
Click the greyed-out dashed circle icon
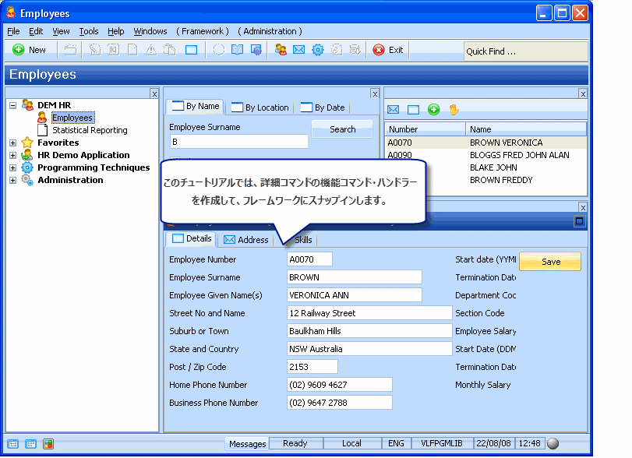[x=218, y=50]
